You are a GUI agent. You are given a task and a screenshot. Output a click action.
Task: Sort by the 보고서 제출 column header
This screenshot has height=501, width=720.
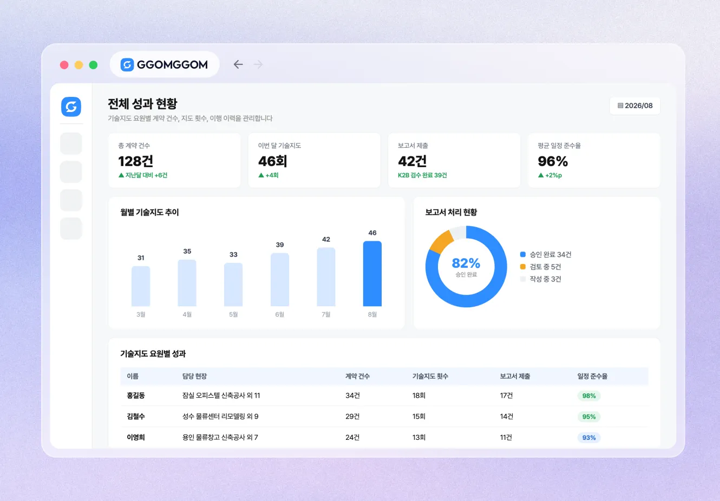pyautogui.click(x=515, y=376)
